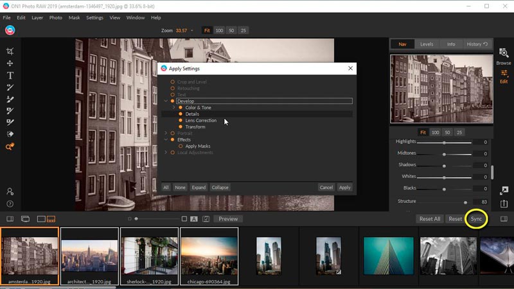This screenshot has height=289, width=514.
Task: Open the Browse module
Action: point(504,57)
